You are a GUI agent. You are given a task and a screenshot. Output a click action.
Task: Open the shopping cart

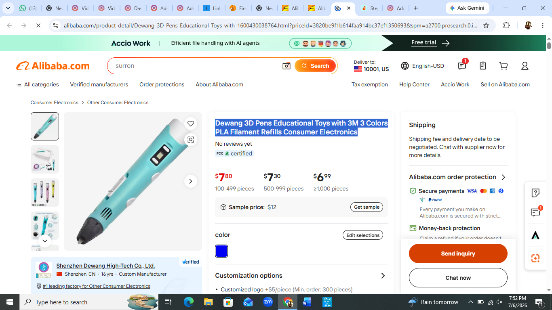[x=504, y=66]
